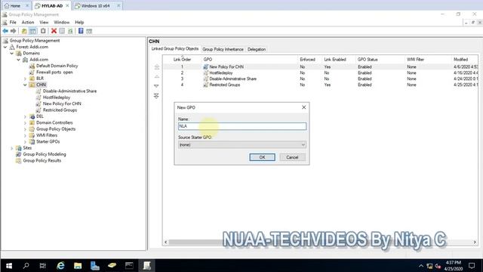Move link to bottom arrow icon
Image resolution: width=483 pixels, height=272 pixels.
pos(156,96)
